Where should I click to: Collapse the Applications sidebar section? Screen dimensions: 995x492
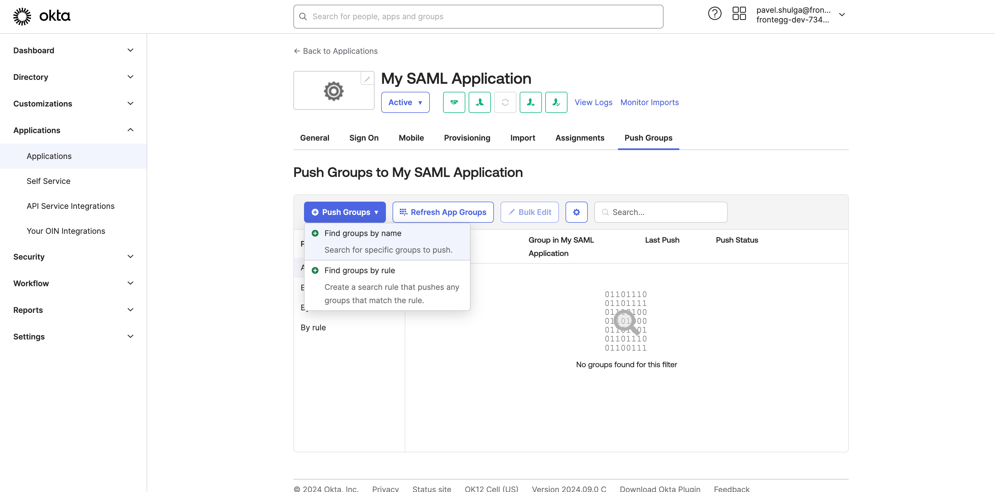[x=73, y=130]
